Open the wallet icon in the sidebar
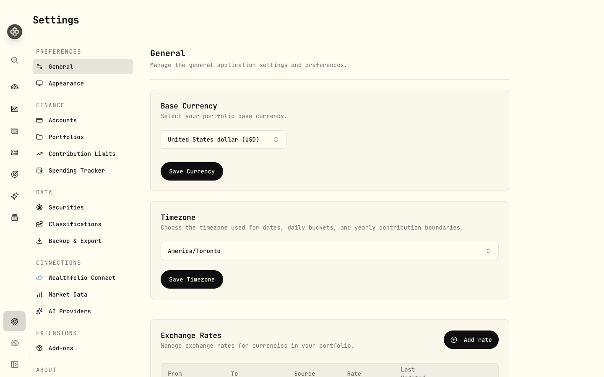Viewport: 604px width, 377px height. tap(15, 131)
